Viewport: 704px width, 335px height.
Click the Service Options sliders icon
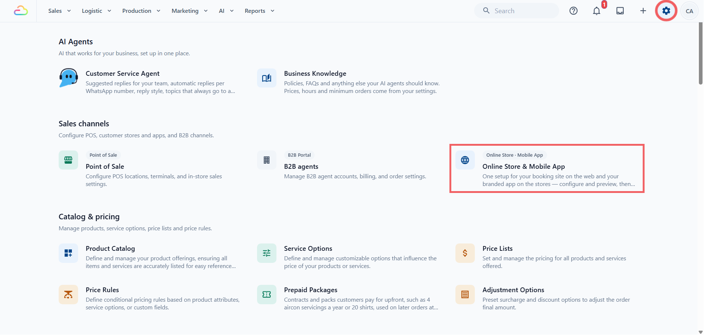point(267,253)
